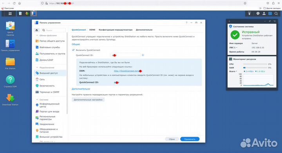282x153 pixels.
Task: Switch to the Дополнительно tab
Action: click(144, 30)
